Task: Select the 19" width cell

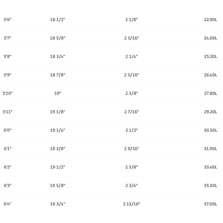Action: (x=57, y=93)
